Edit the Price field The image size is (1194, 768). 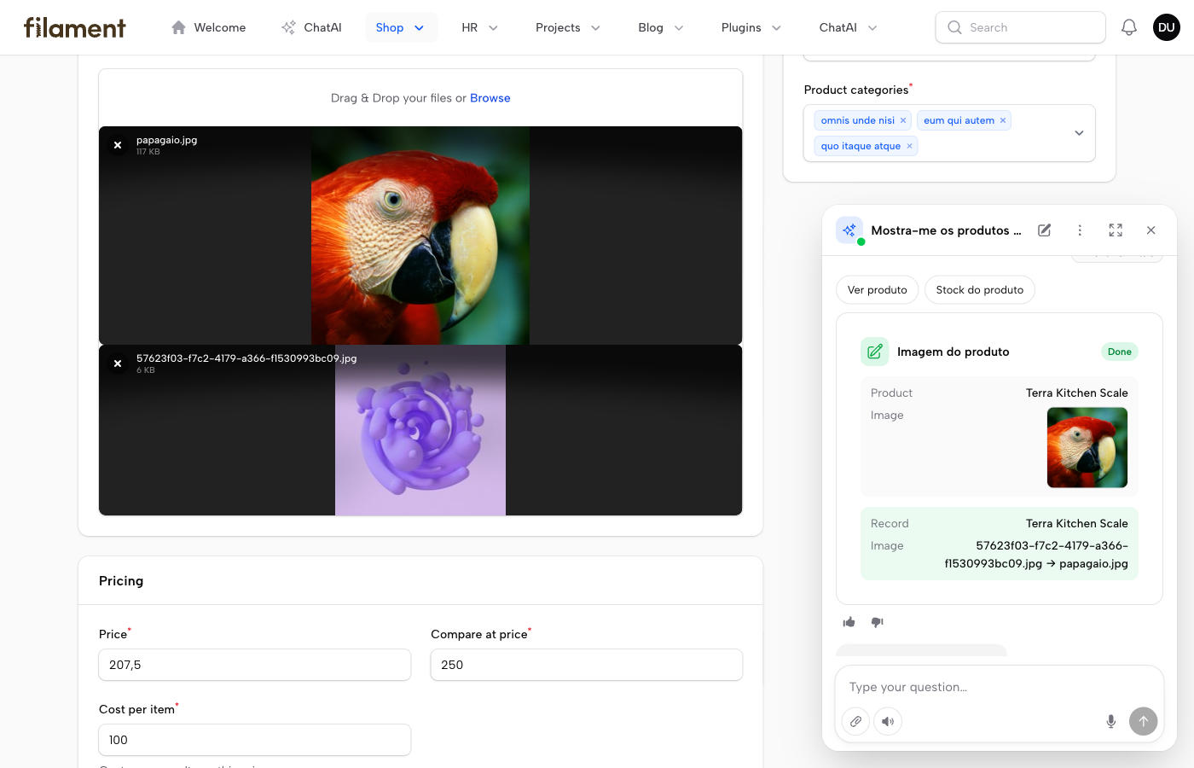click(255, 665)
